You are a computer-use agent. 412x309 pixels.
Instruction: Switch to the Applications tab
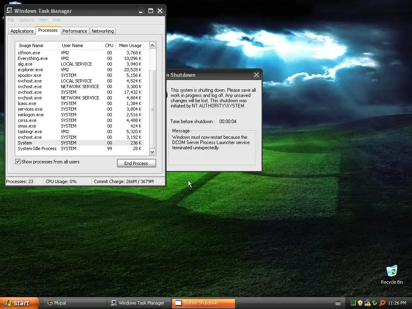[x=22, y=31]
